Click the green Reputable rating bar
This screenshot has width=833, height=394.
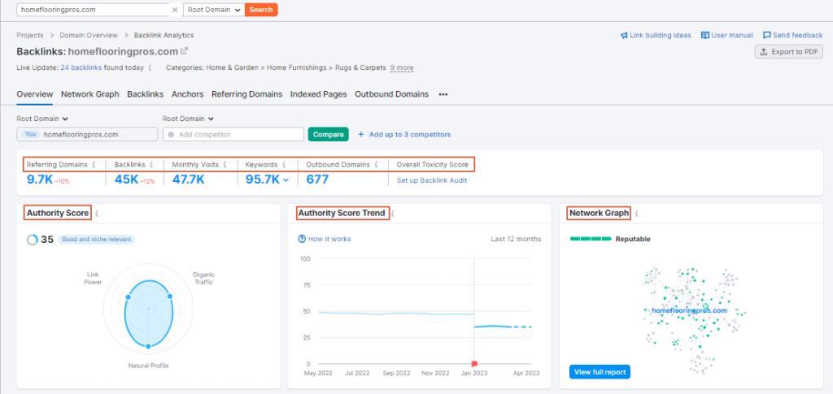(x=591, y=239)
